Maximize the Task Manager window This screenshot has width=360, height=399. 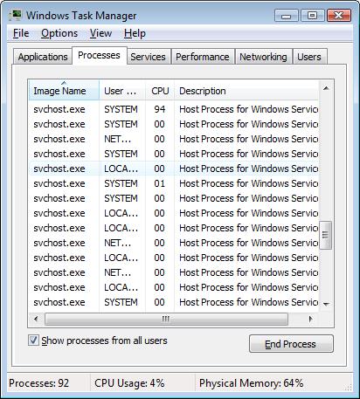[313, 15]
